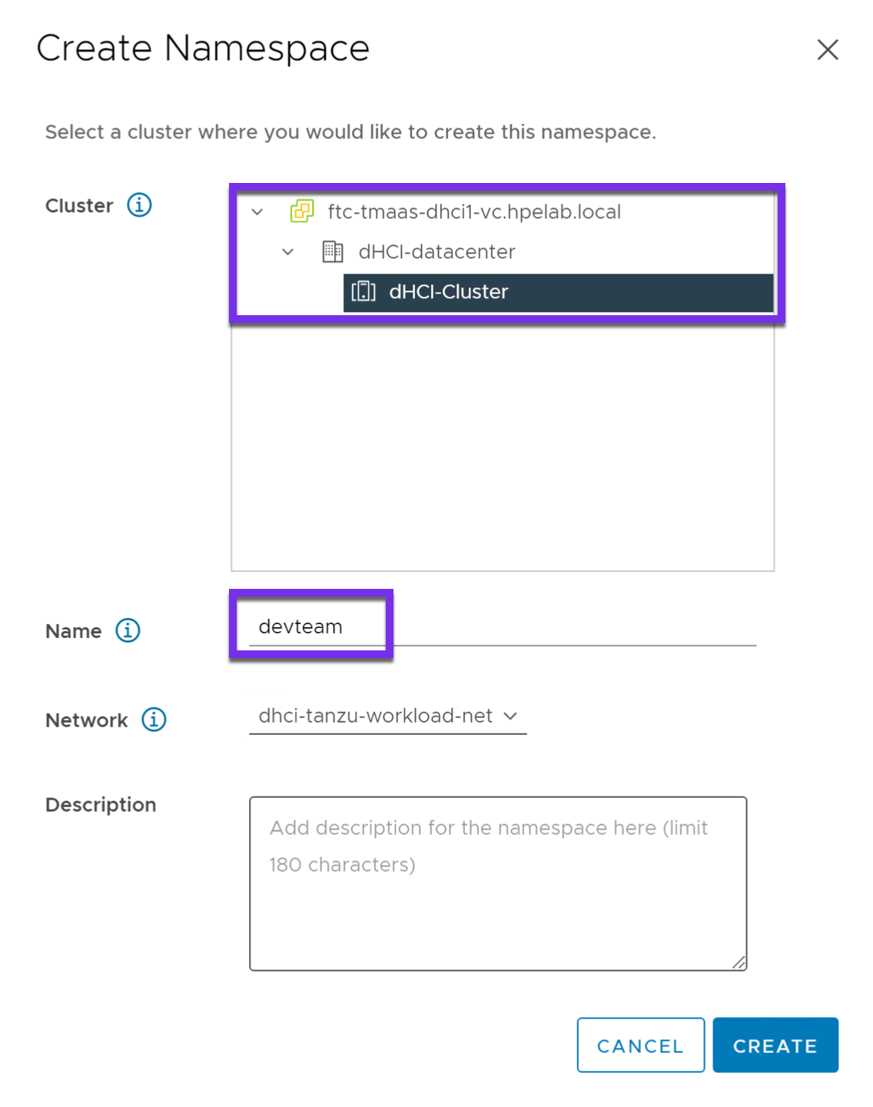Click the vCenter server icon
This screenshot has height=1107, width=873.
coord(303,211)
